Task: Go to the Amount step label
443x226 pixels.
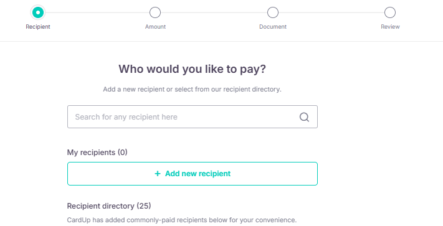Action: click(x=155, y=27)
